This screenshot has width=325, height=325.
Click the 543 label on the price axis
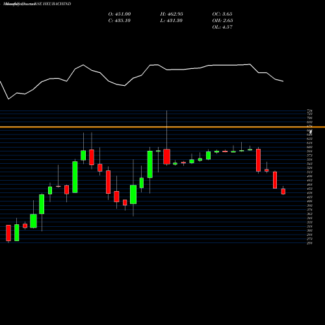tap(309, 164)
